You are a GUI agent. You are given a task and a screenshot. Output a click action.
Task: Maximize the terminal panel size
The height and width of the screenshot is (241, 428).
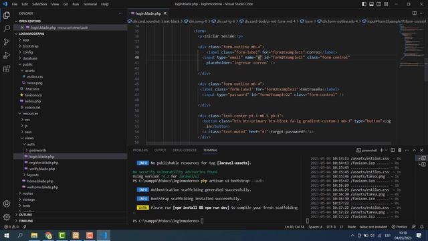(415, 150)
